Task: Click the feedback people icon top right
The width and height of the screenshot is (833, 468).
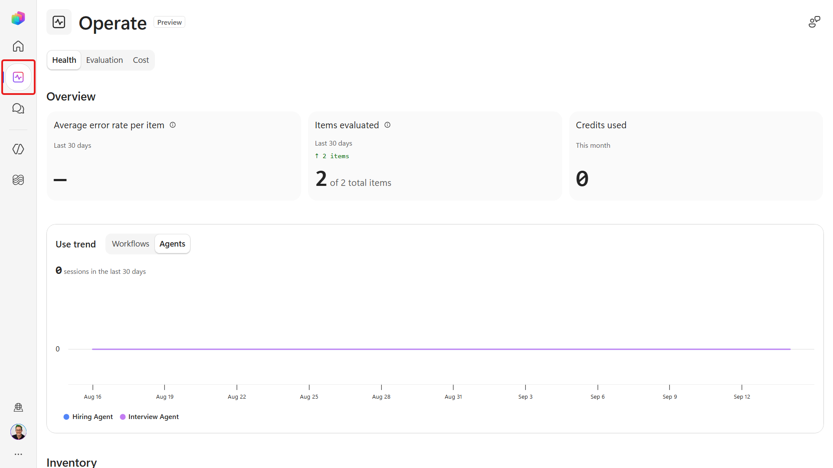Action: [x=814, y=22]
